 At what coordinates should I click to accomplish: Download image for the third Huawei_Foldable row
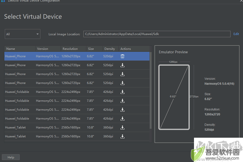(x=122, y=110)
